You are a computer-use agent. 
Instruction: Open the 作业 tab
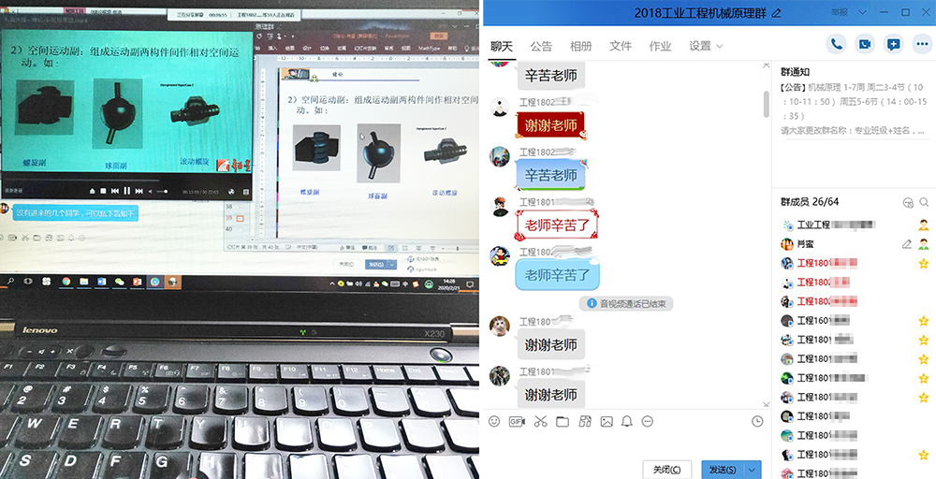660,46
